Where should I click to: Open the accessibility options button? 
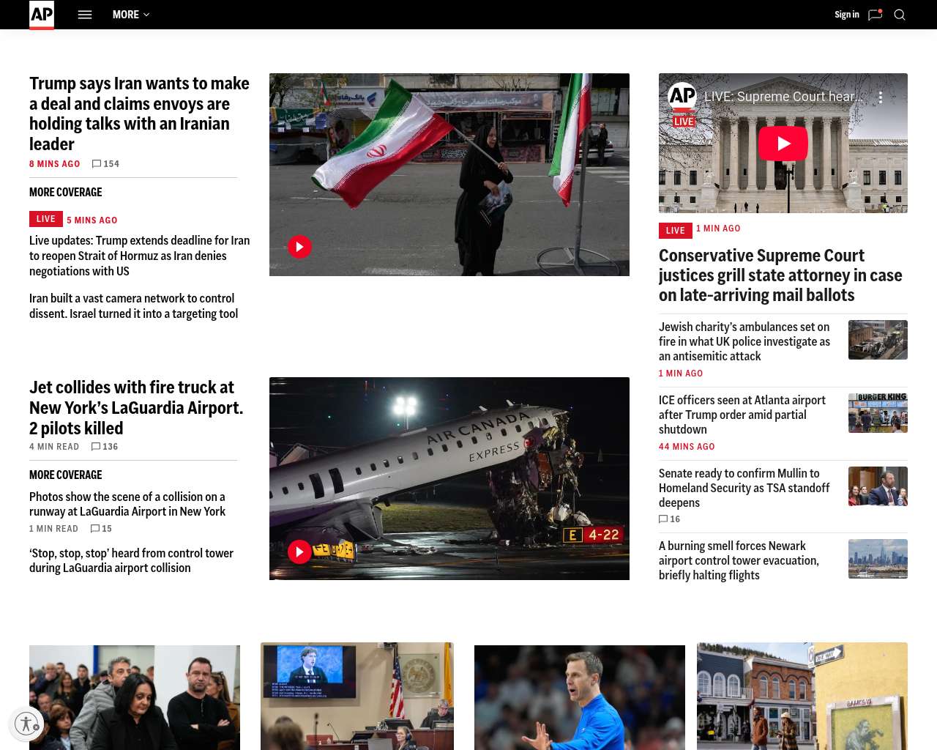click(26, 724)
